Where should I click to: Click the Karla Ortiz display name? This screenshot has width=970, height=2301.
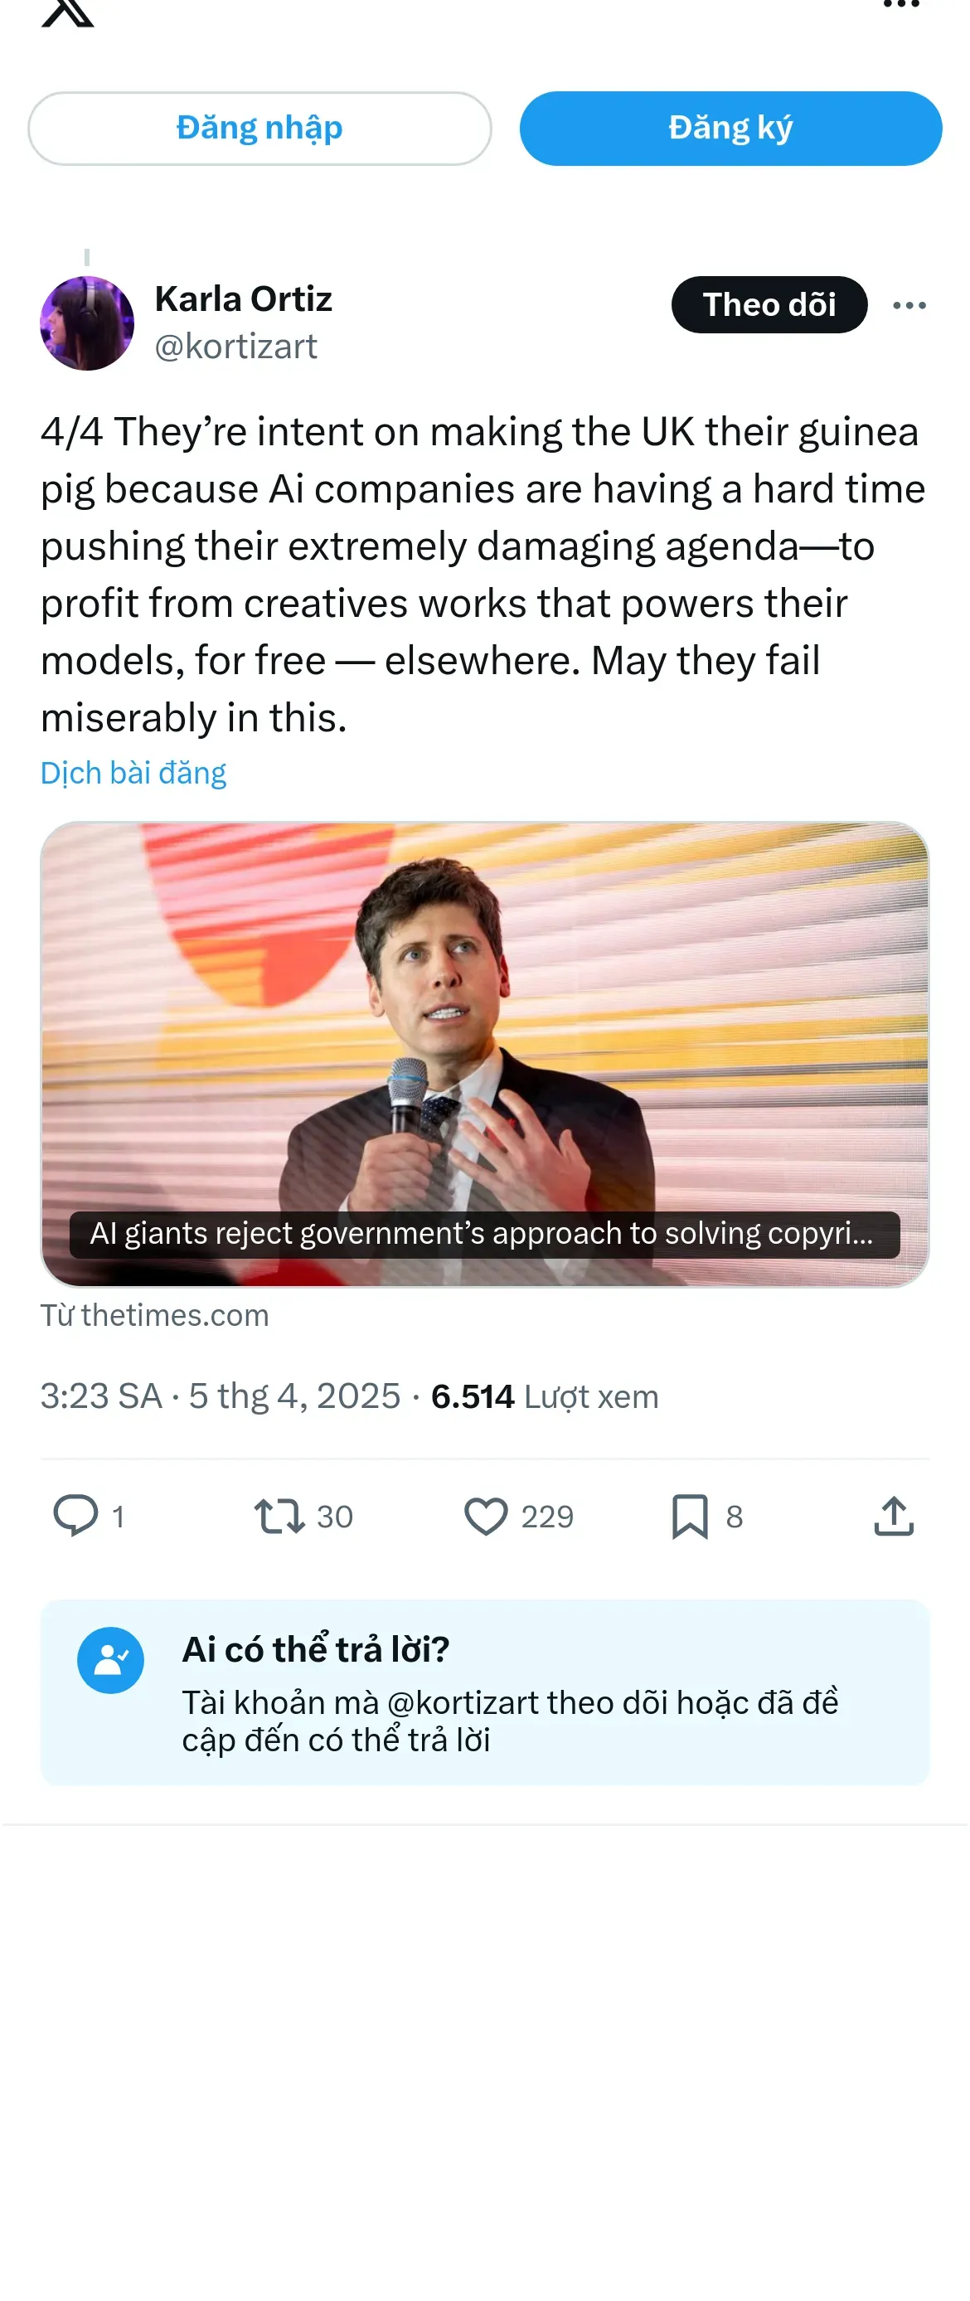[x=243, y=299]
